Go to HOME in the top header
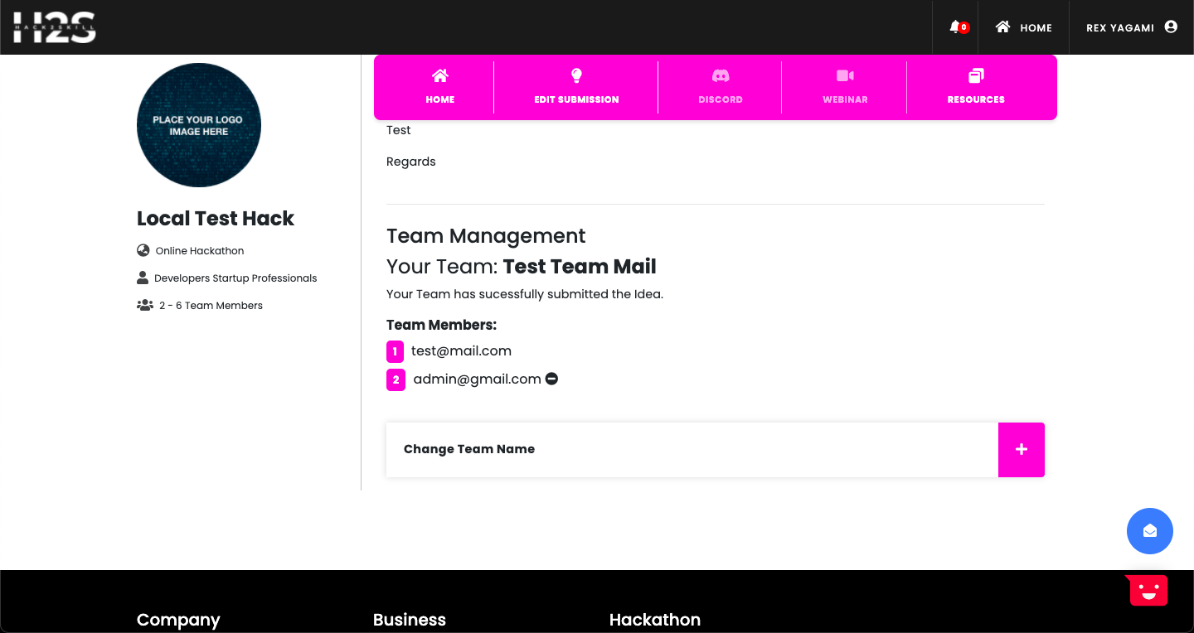The height and width of the screenshot is (633, 1194). click(x=1024, y=27)
